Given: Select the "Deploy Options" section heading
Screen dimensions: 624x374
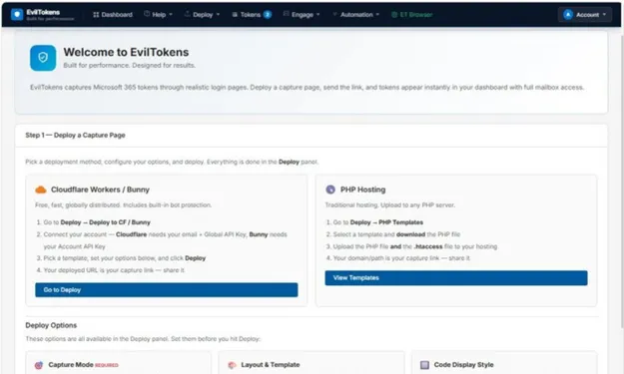Looking at the screenshot, I should point(51,325).
